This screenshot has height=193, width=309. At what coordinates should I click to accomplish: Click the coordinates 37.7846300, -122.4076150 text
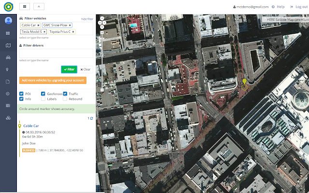pos(66,150)
